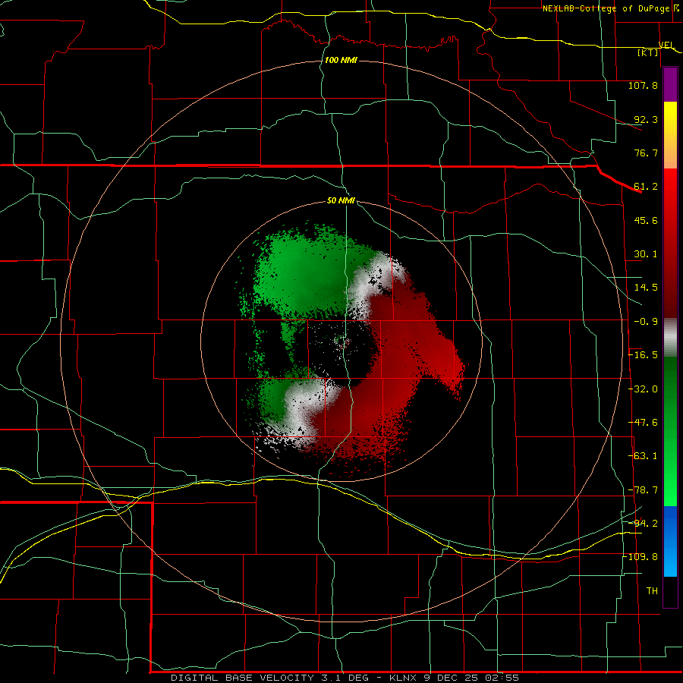Pick the green segment of the color bar
This screenshot has height=683, width=683.
pyautogui.click(x=670, y=431)
